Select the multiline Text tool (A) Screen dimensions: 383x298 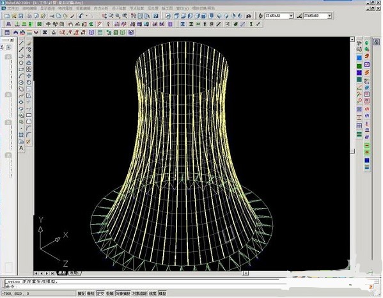(x=21, y=148)
